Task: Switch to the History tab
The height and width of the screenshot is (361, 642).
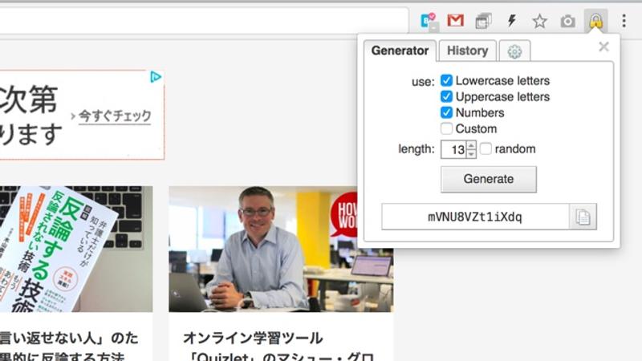Action: pyautogui.click(x=467, y=51)
